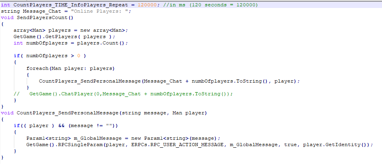Click the if keyword of "if( numbOfplayers > 0 )"
This screenshot has height=164, width=382.
coord(17,56)
